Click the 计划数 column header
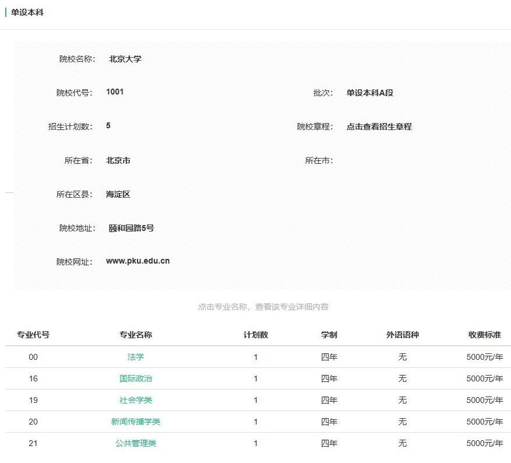 click(x=255, y=335)
